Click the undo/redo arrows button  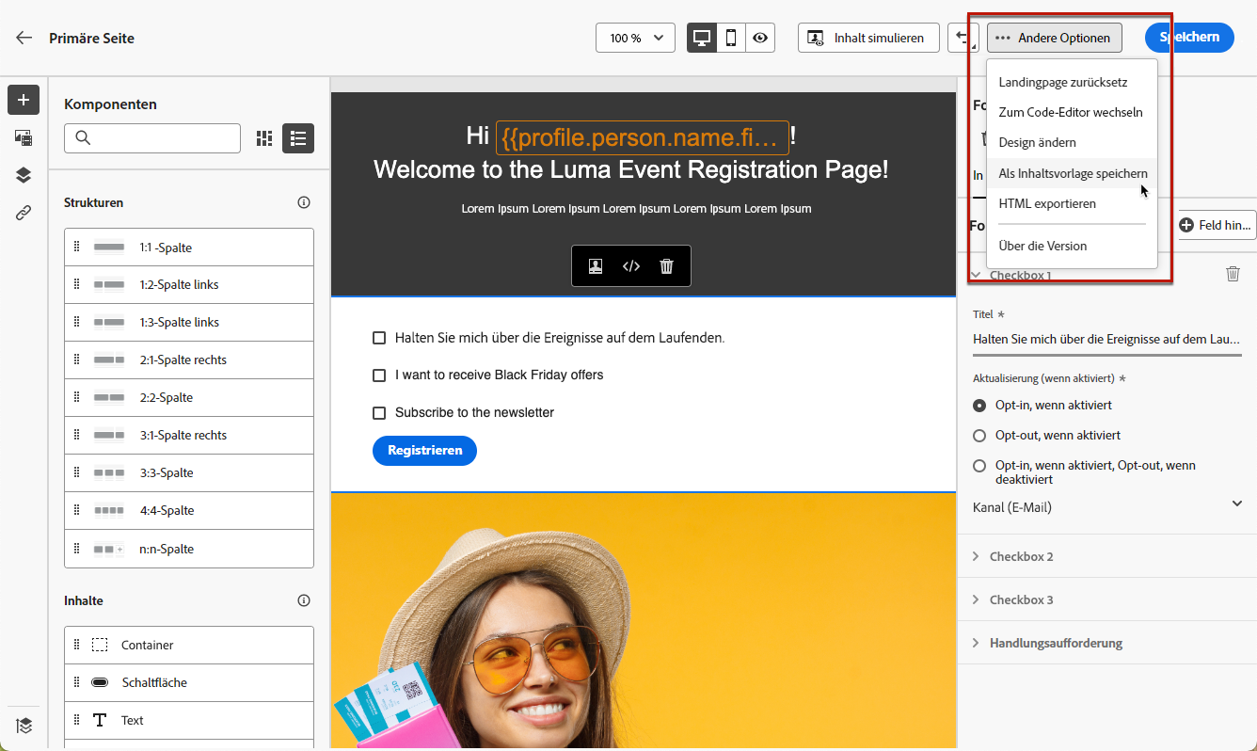point(963,39)
